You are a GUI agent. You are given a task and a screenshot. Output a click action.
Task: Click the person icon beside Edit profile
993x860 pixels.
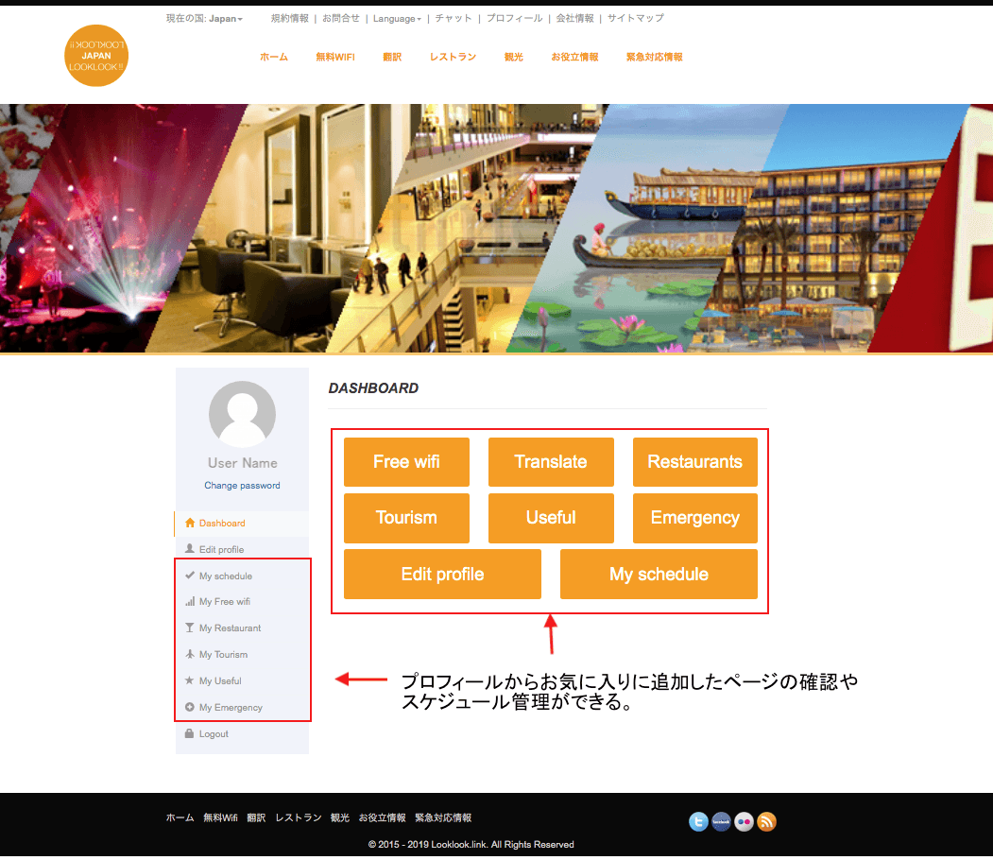click(x=190, y=549)
